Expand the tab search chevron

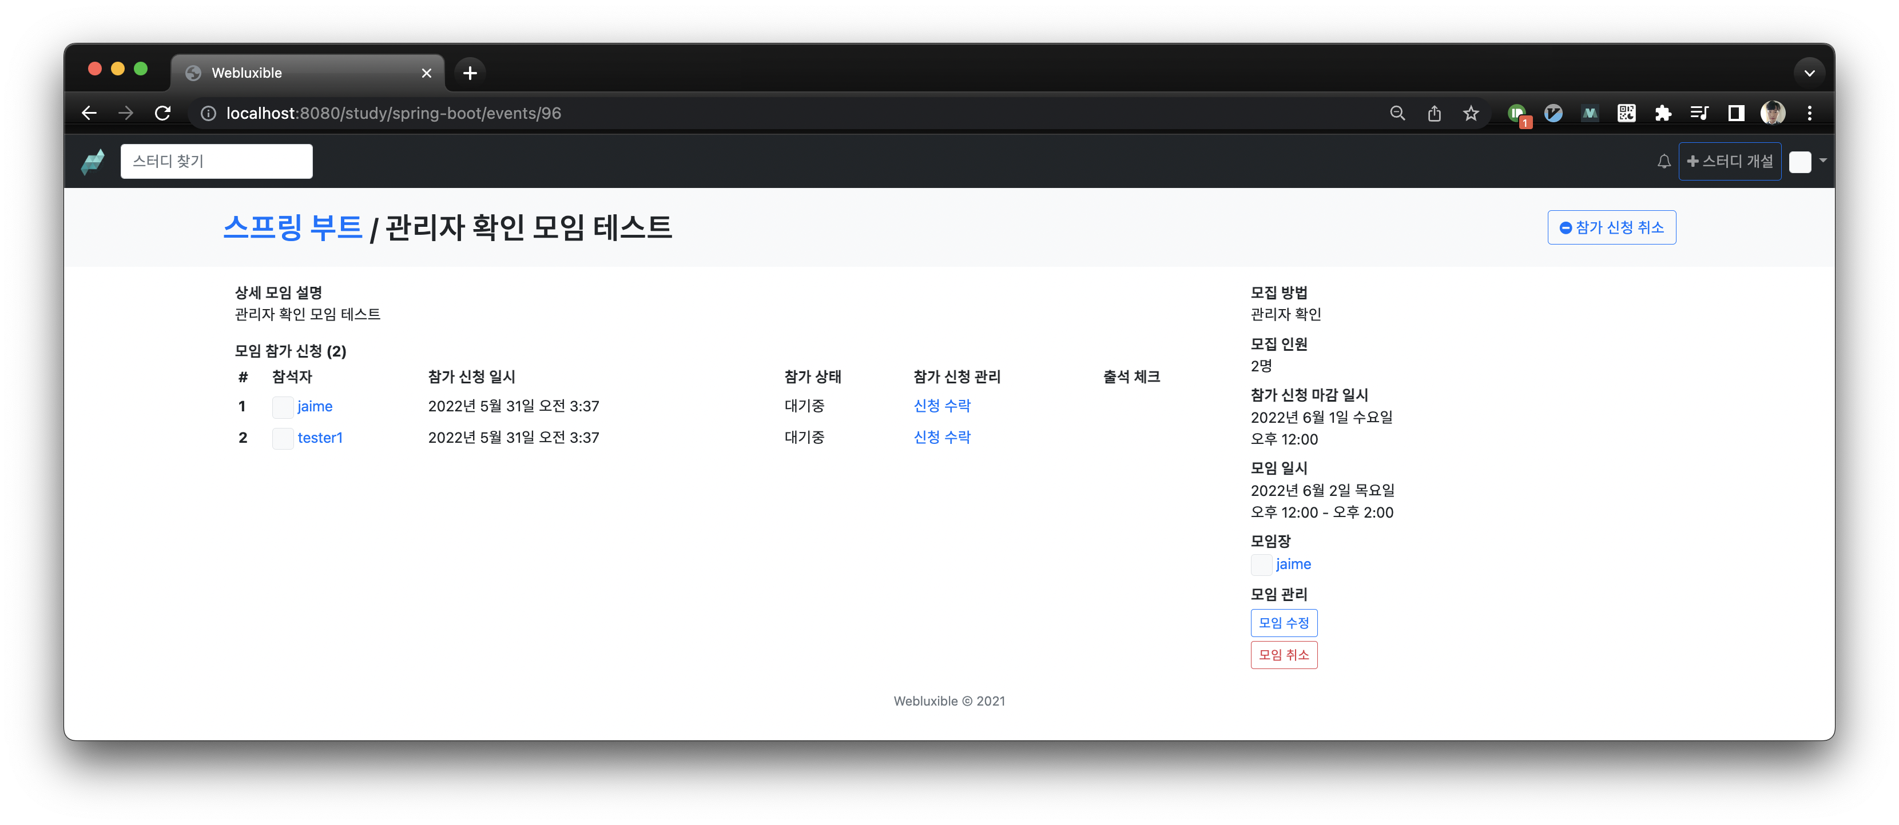(x=1809, y=73)
